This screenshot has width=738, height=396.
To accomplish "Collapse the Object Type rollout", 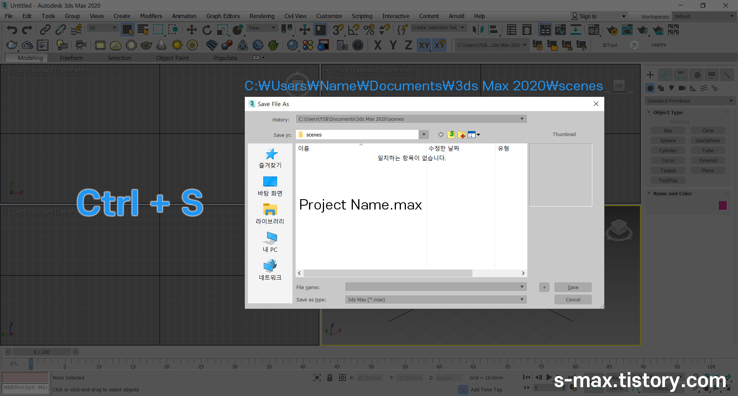I will tap(668, 112).
